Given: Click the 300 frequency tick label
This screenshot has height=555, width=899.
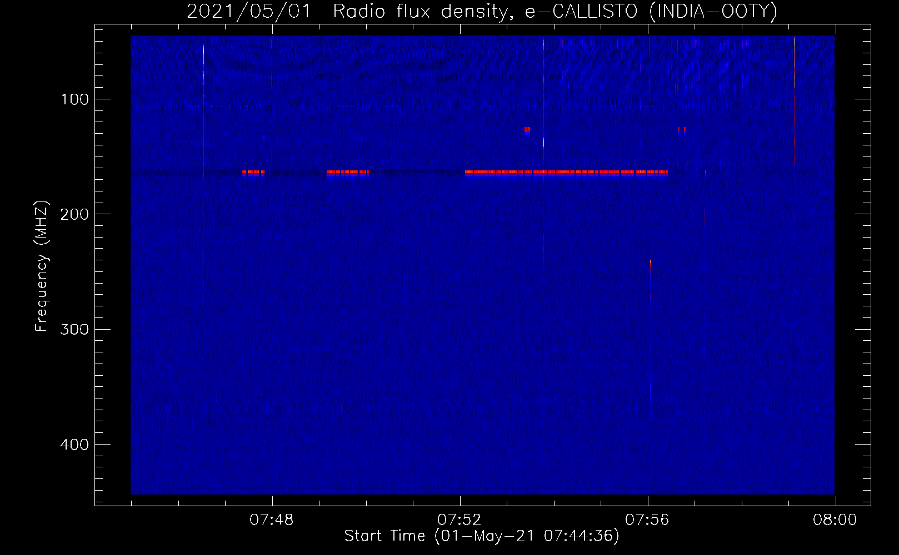Looking at the screenshot, I should [x=75, y=329].
